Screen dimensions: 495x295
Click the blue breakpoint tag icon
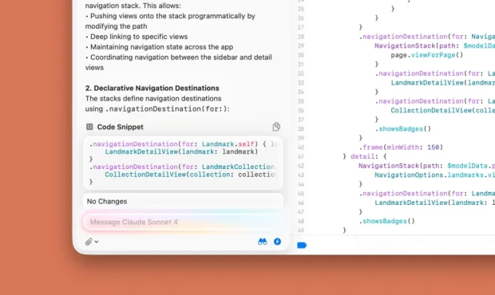(302, 246)
